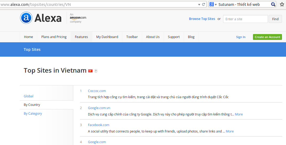286x145 pixels.
Task: Click the Facebook.com description text
Action: (x=156, y=131)
